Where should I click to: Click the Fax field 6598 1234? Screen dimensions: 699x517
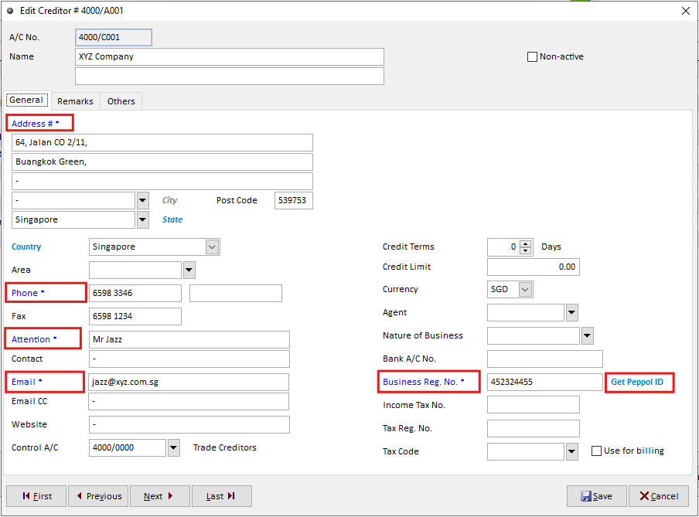(135, 316)
